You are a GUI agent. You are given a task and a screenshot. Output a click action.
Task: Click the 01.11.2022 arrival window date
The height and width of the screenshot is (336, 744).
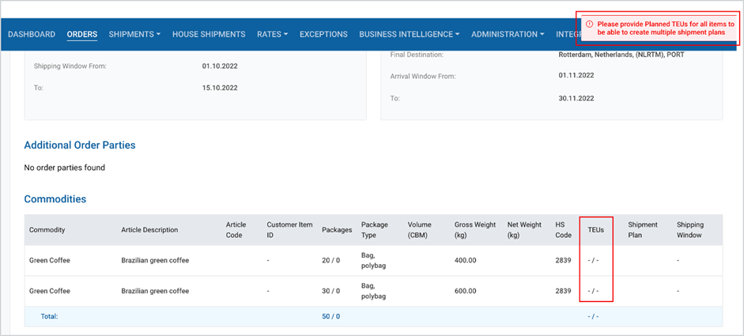[576, 75]
